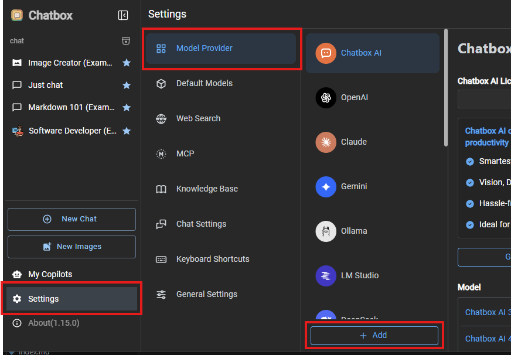Open About(1.15.0)
This screenshot has height=355, width=511.
[71, 323]
